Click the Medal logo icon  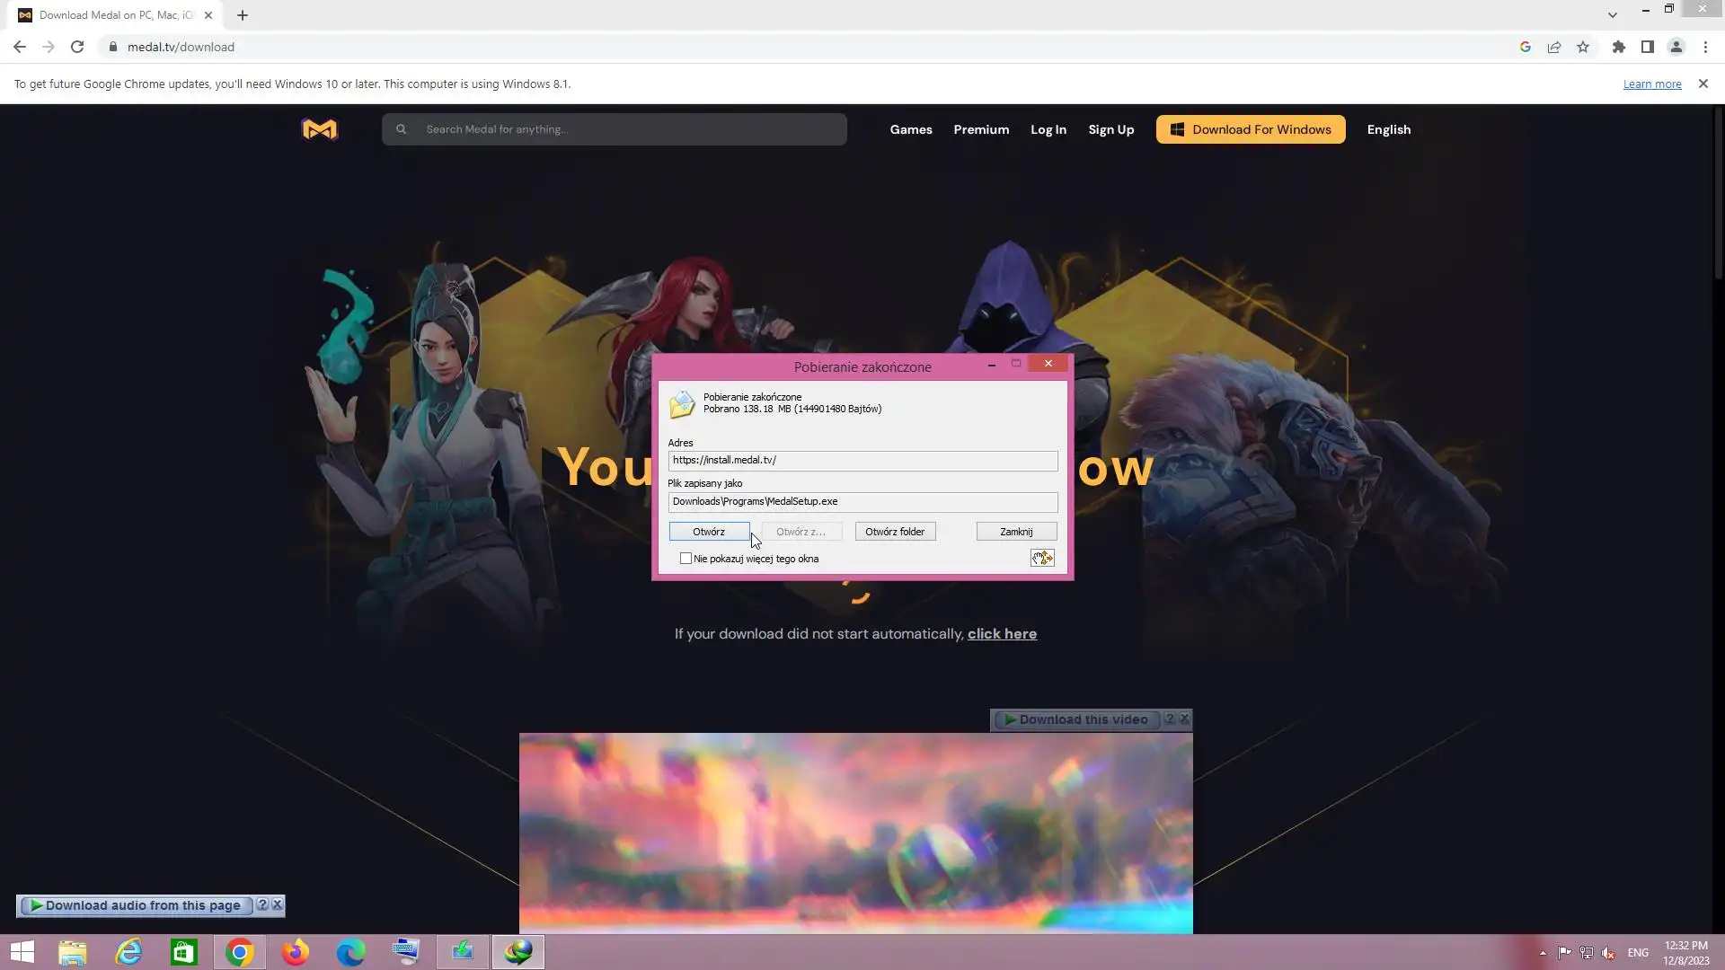point(319,129)
